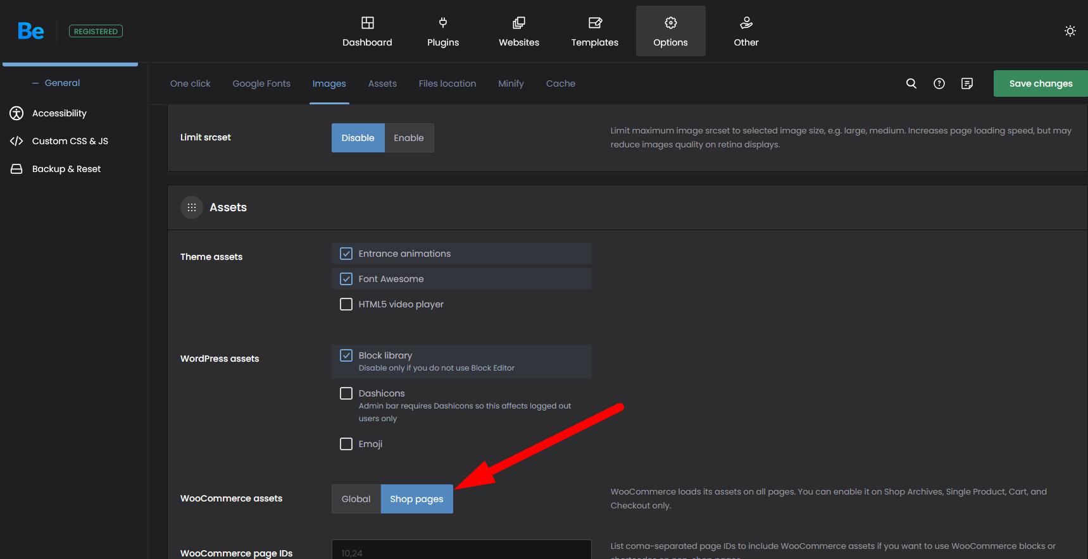Click the Accessibility person icon
This screenshot has height=559, width=1088.
16,113
